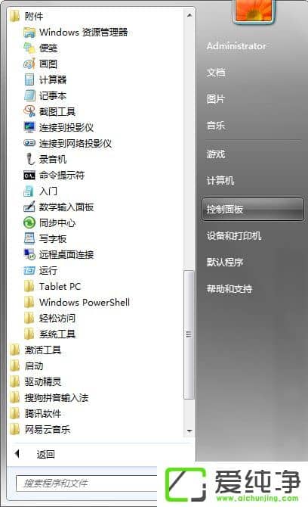The height and width of the screenshot is (507, 308).
Task: Launch 计算器 calculator icon
Action: (29, 80)
